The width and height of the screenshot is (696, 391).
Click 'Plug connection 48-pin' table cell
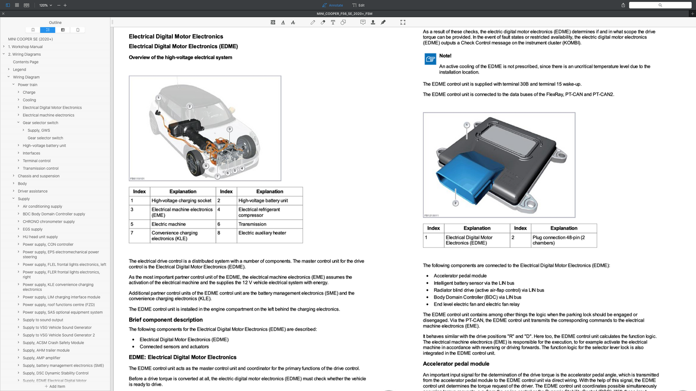click(564, 240)
